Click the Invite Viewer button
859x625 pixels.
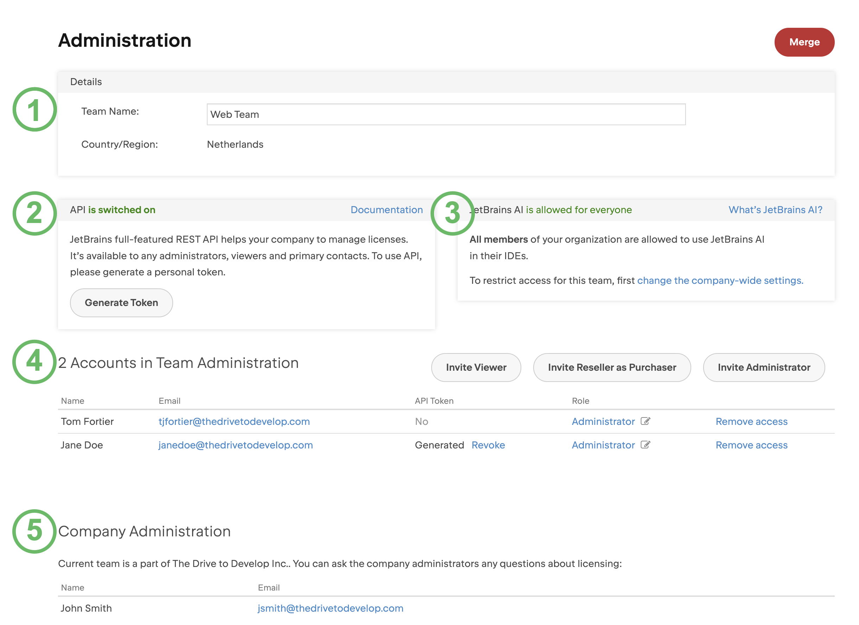click(x=476, y=367)
